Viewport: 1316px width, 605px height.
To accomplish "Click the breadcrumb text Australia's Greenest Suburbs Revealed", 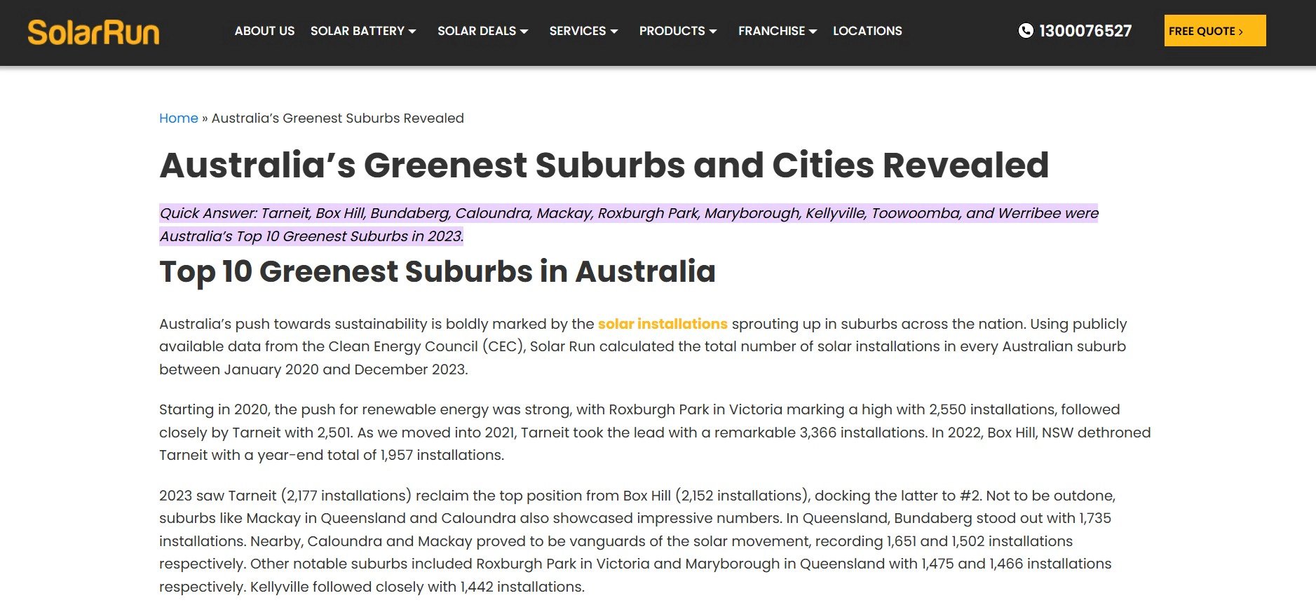I will click(338, 118).
